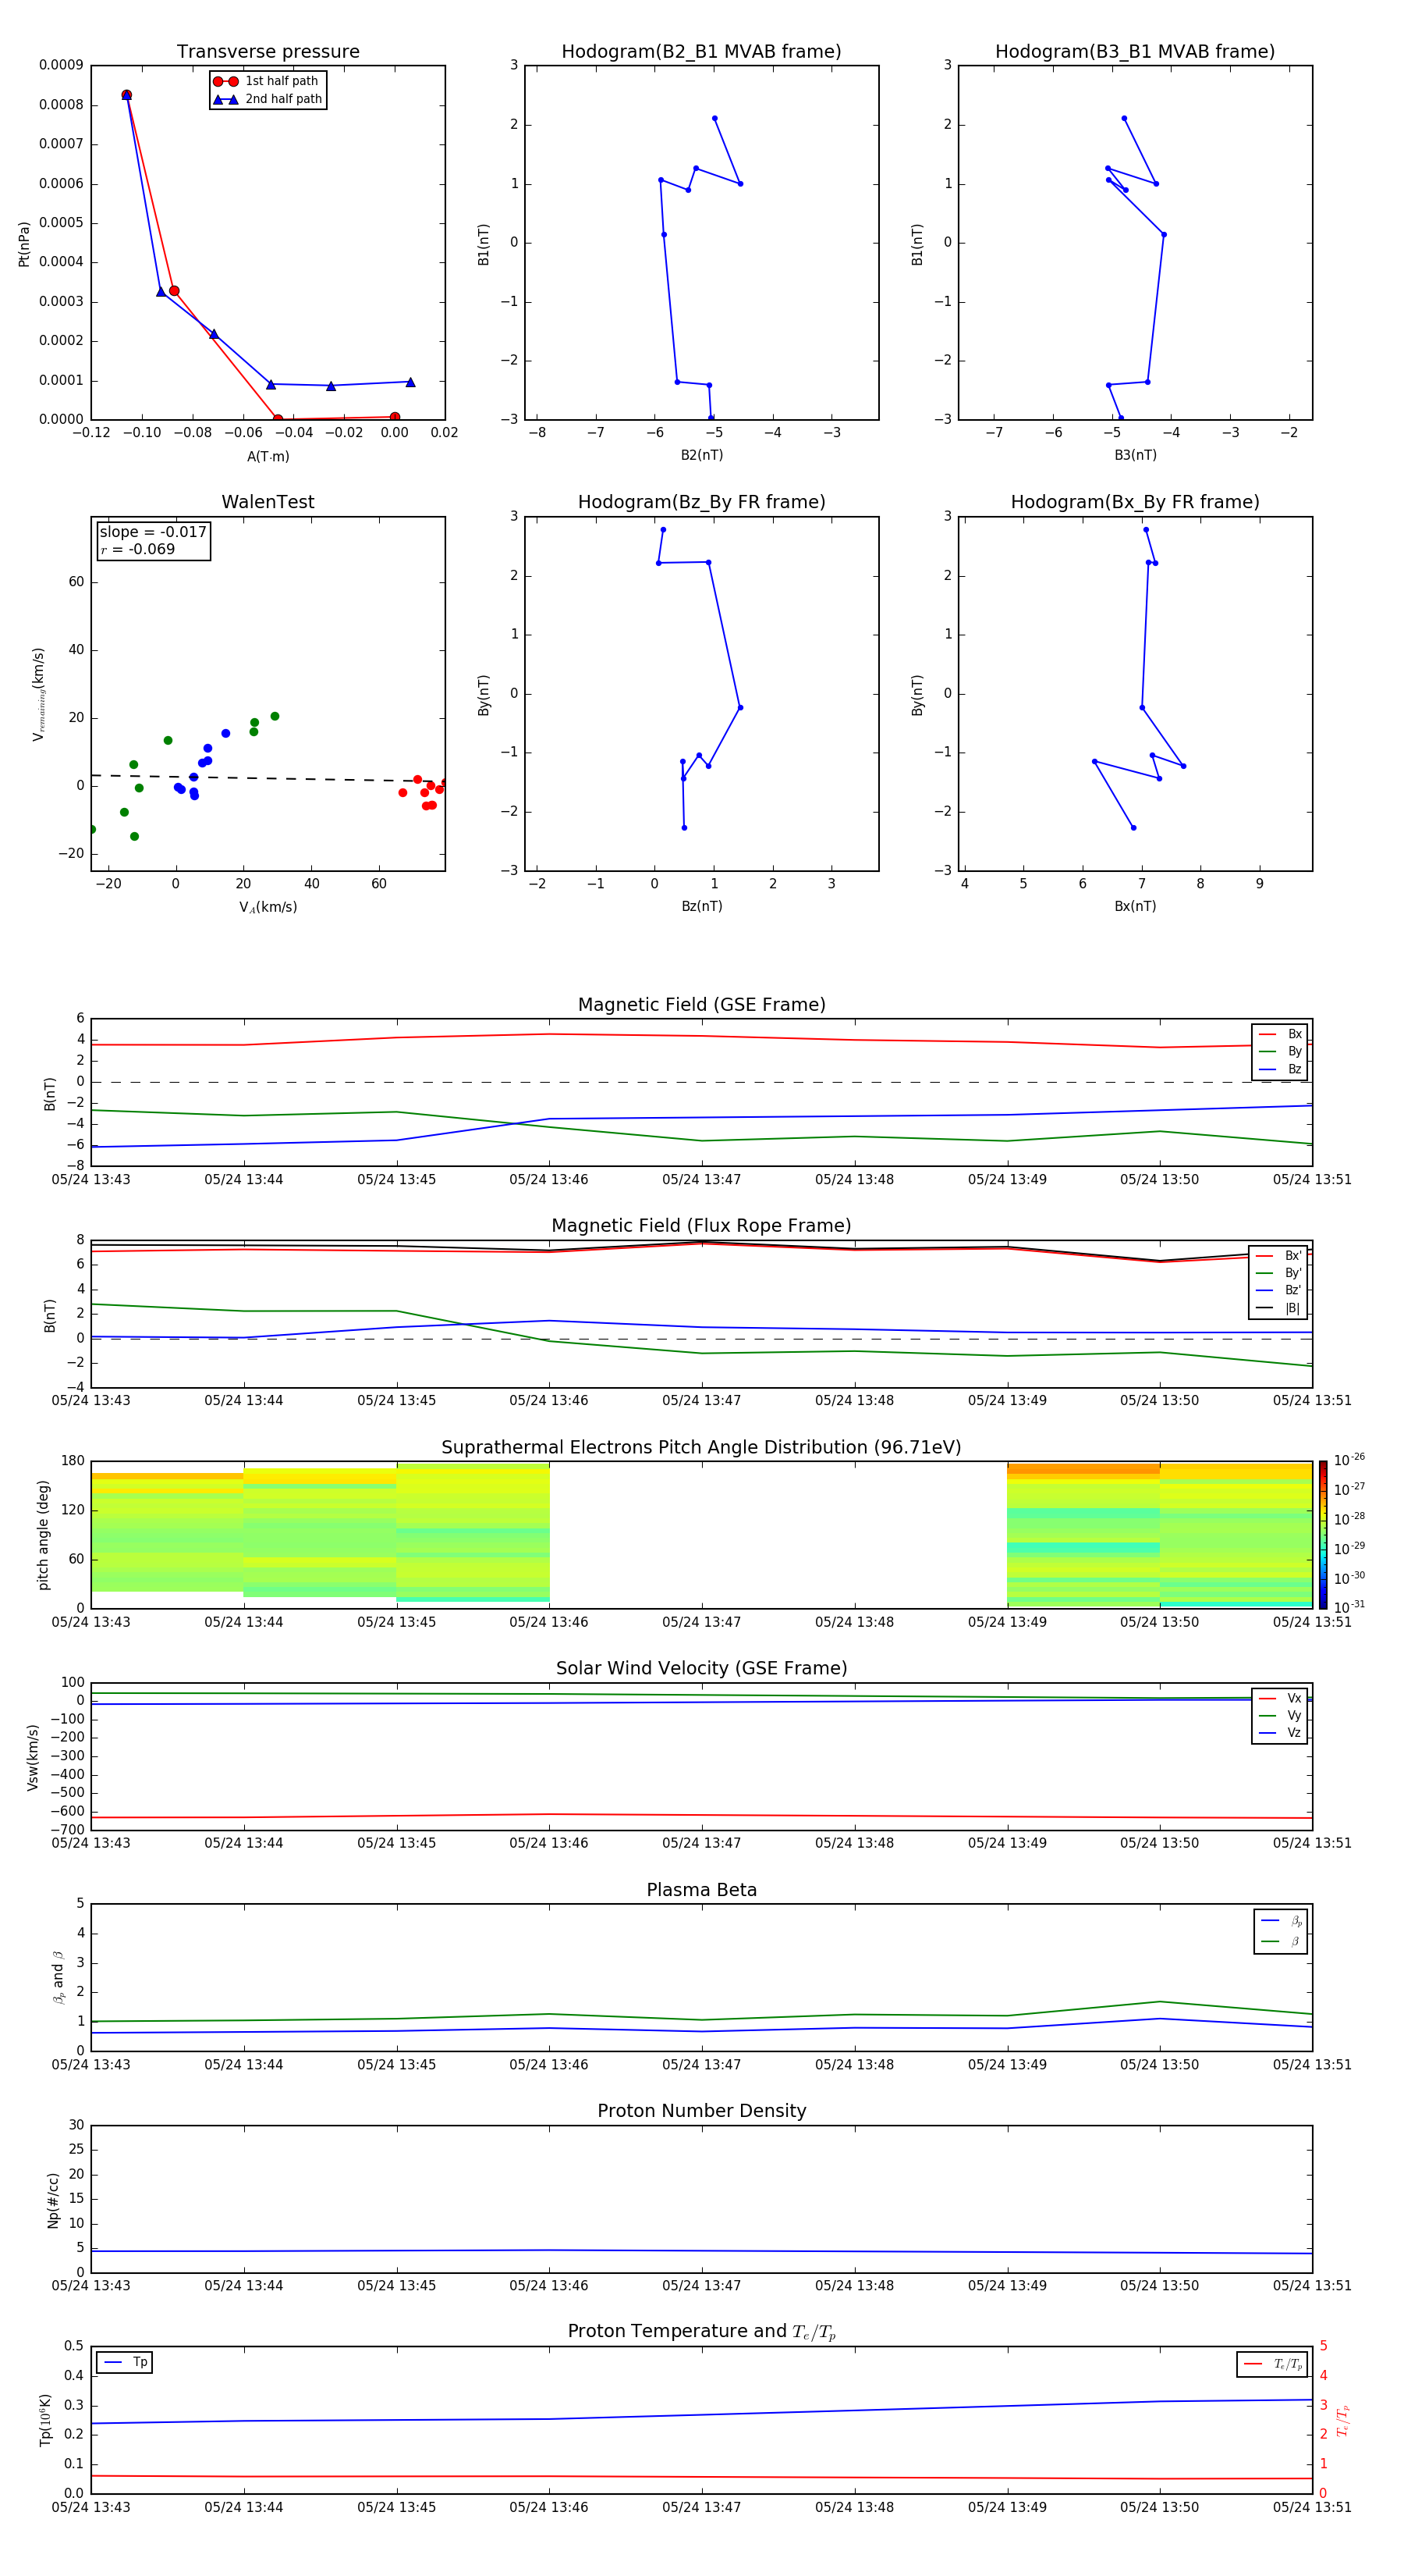Select the "r = -0.069" annotation text
Viewport: 1404px width, 2576px height.
[x=138, y=549]
